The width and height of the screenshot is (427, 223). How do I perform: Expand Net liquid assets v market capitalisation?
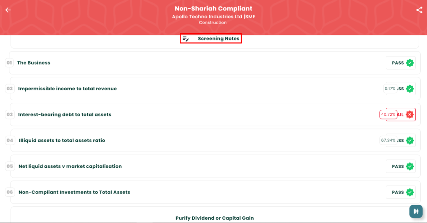(70, 166)
